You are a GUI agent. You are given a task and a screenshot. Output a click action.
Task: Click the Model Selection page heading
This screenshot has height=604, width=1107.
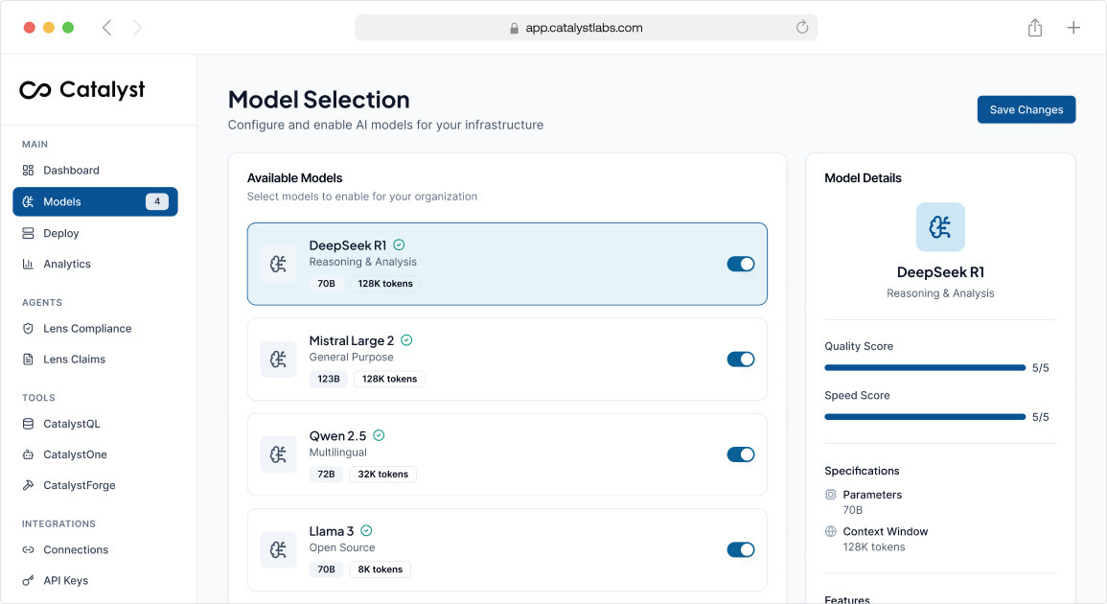[318, 100]
